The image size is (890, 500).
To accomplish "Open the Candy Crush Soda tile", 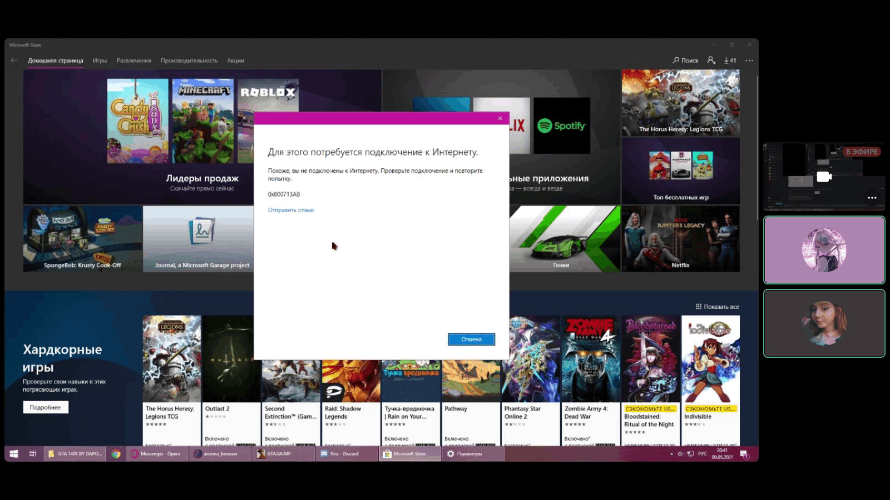I will [137, 121].
